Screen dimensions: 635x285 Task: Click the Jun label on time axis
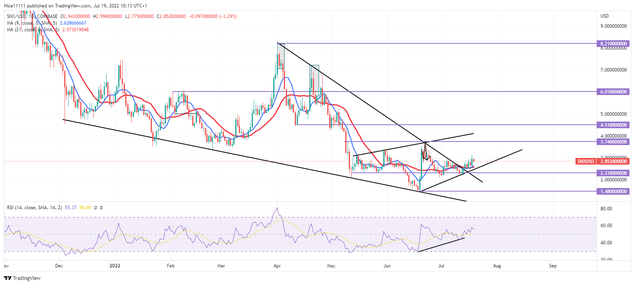387,266
